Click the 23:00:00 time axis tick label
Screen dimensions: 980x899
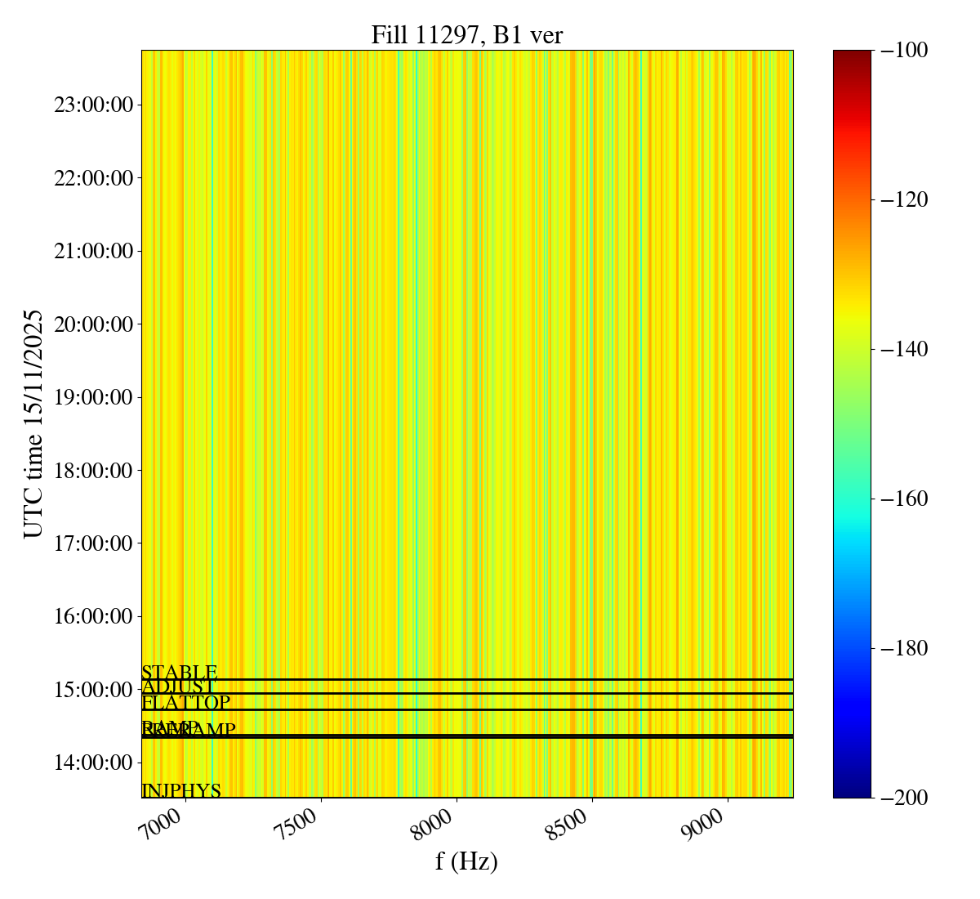[x=93, y=105]
